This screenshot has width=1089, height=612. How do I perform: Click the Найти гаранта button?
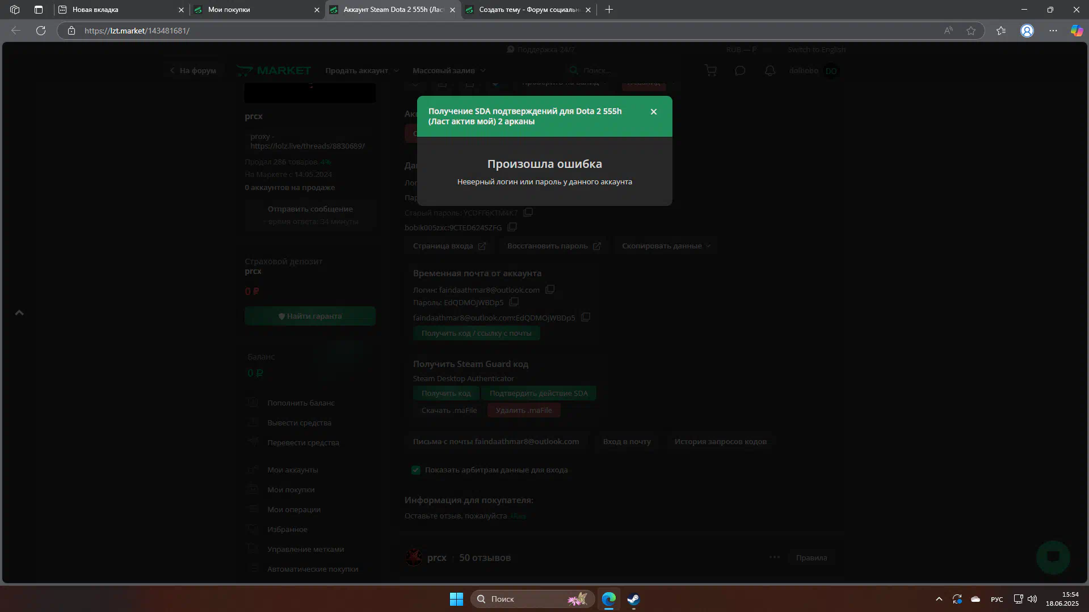(310, 316)
